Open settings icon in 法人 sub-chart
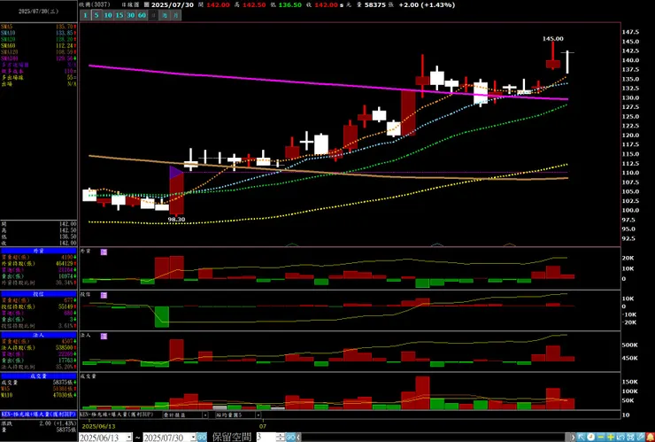This screenshot has height=442, width=655. (x=104, y=337)
